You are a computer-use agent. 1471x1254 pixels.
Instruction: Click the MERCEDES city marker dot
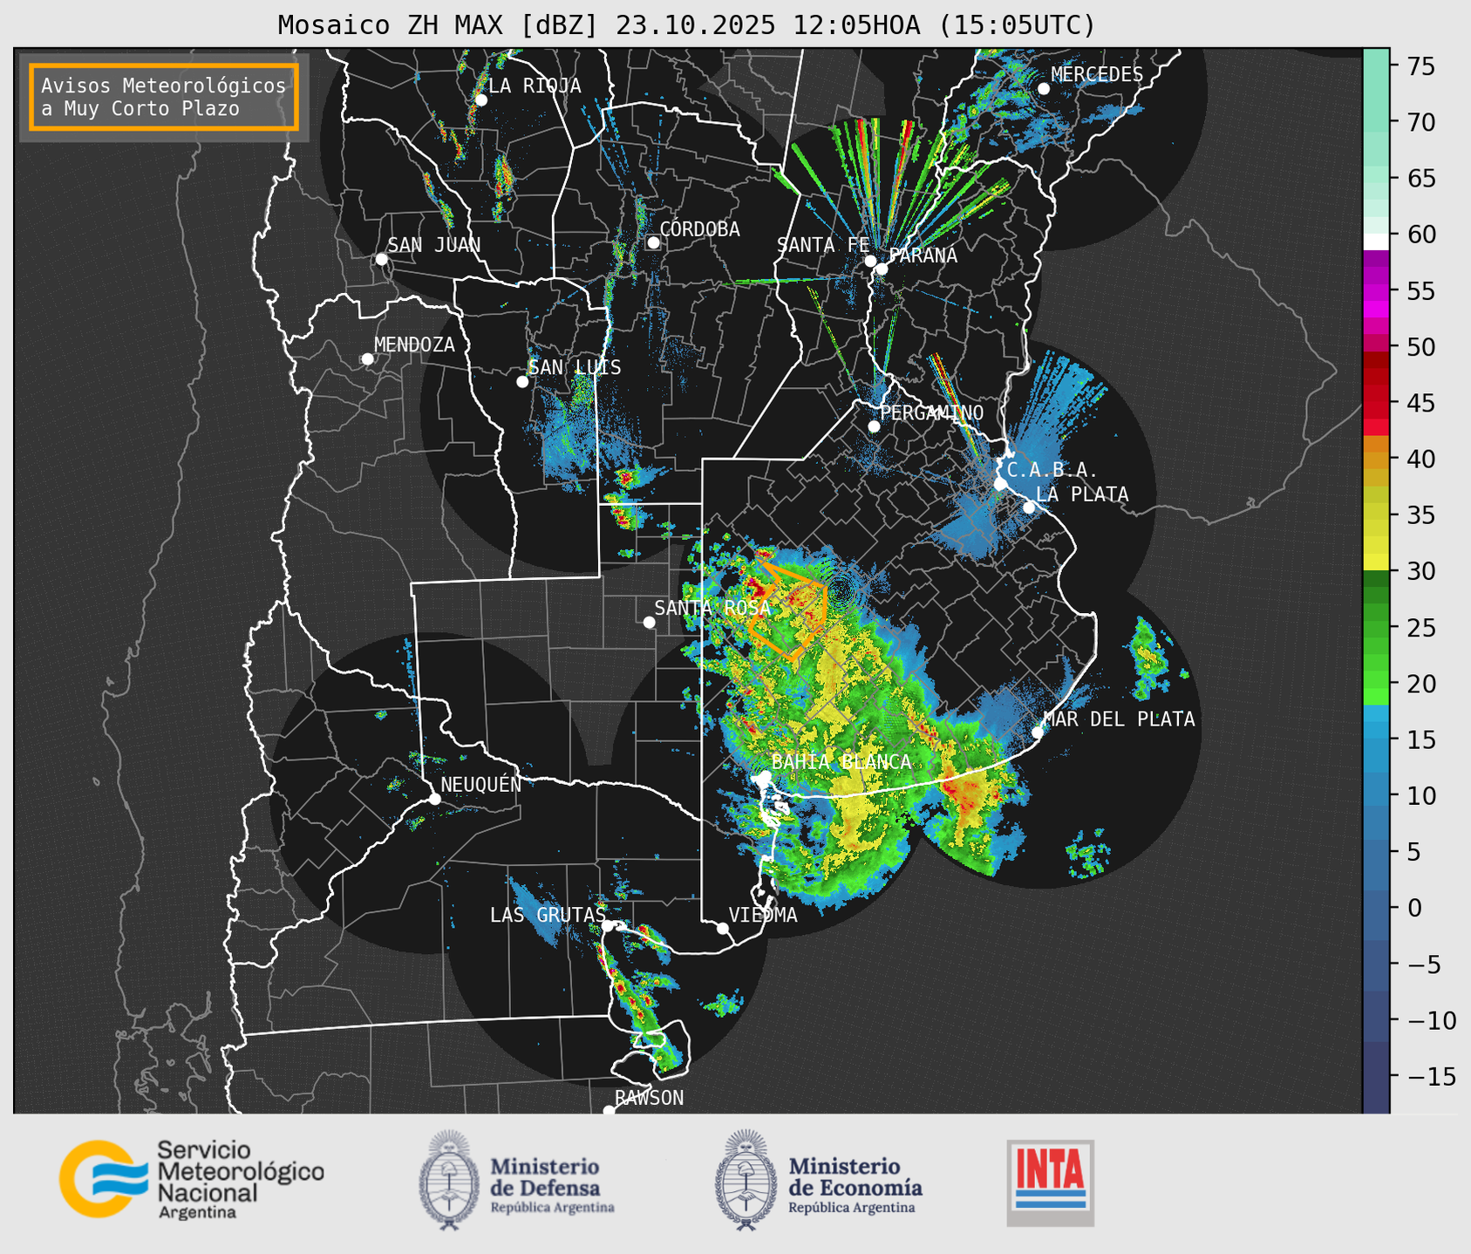[x=1043, y=89]
